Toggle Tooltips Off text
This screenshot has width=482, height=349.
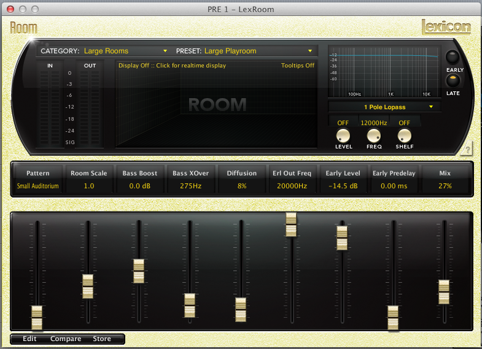298,66
